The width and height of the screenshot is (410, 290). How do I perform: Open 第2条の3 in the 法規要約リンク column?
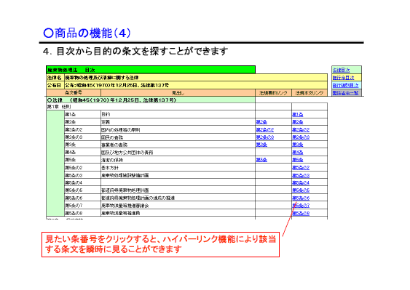pos(265,137)
